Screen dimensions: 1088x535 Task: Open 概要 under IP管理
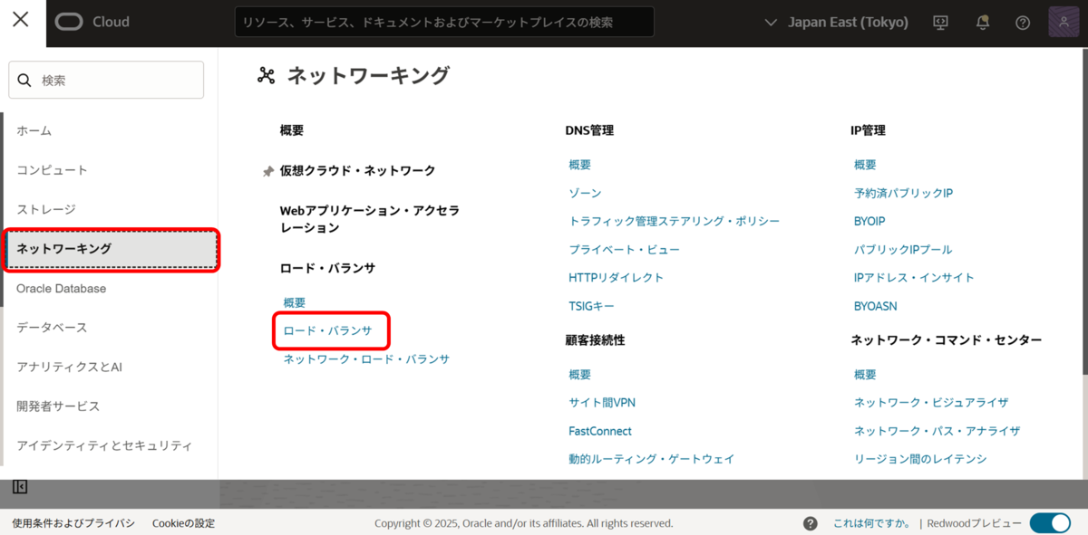coord(866,165)
